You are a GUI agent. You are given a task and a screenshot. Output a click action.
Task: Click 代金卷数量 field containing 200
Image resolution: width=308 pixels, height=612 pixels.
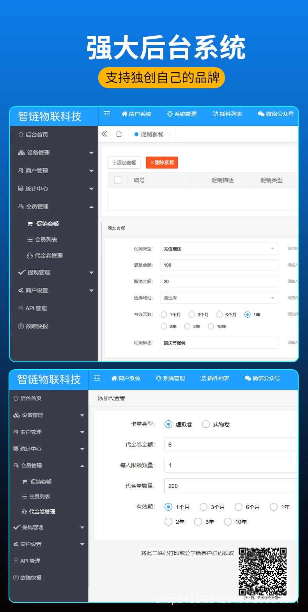tap(231, 486)
